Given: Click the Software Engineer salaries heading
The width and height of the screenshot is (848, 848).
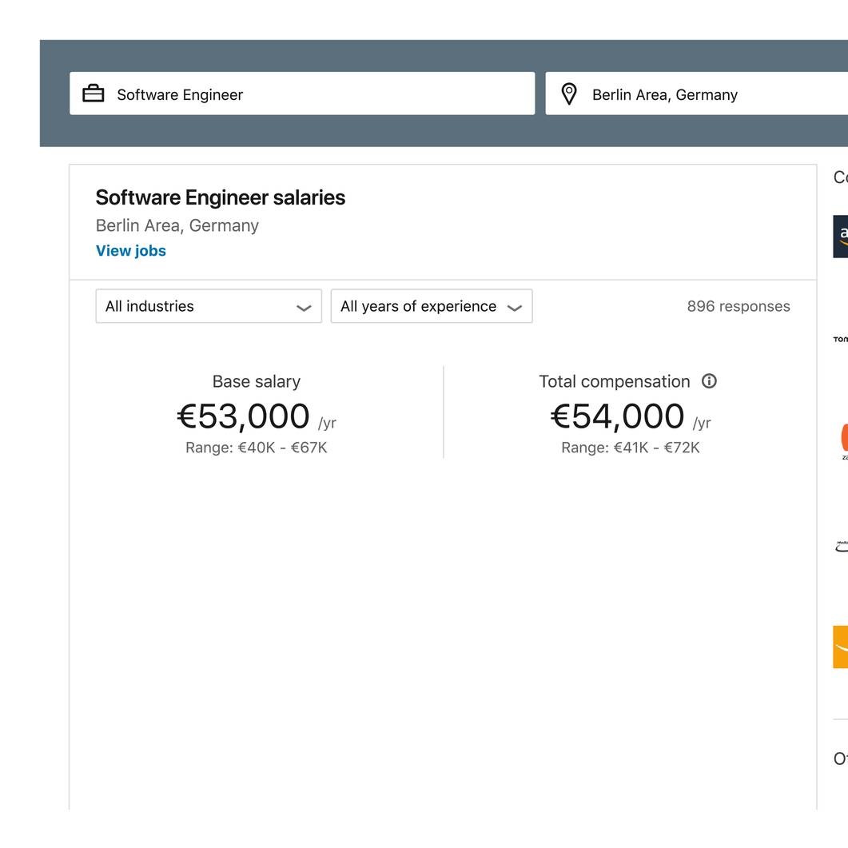Looking at the screenshot, I should click(x=221, y=197).
